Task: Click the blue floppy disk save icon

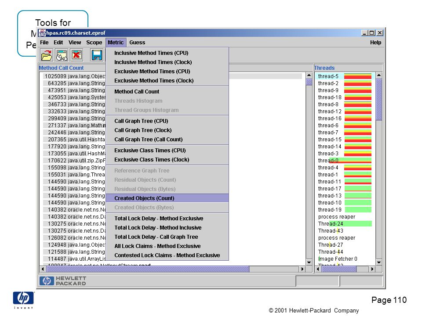Action: (x=97, y=55)
